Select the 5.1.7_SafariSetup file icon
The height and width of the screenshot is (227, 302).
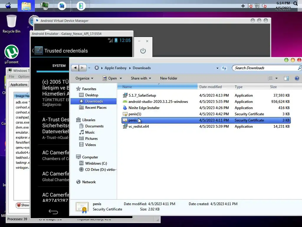125,95
